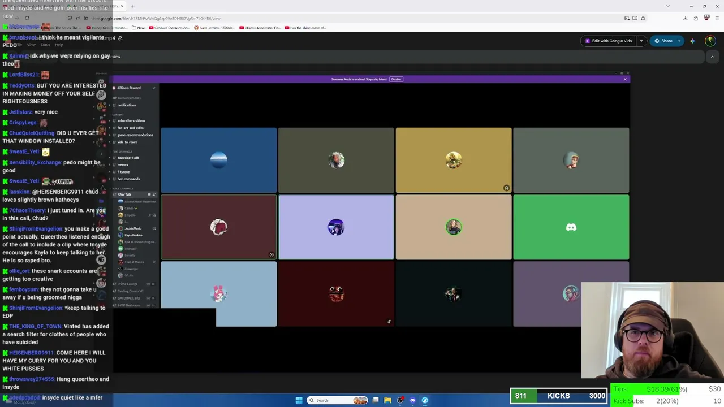Select the lavender tile participant
Screen dimensions: 724x407
pos(336,227)
